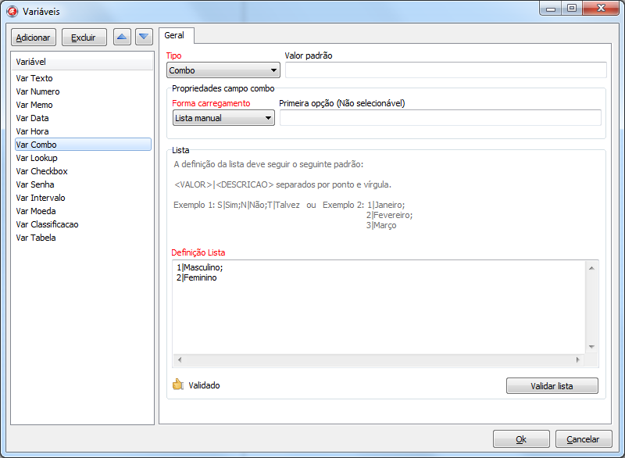Click the Cancelar button

tap(583, 439)
